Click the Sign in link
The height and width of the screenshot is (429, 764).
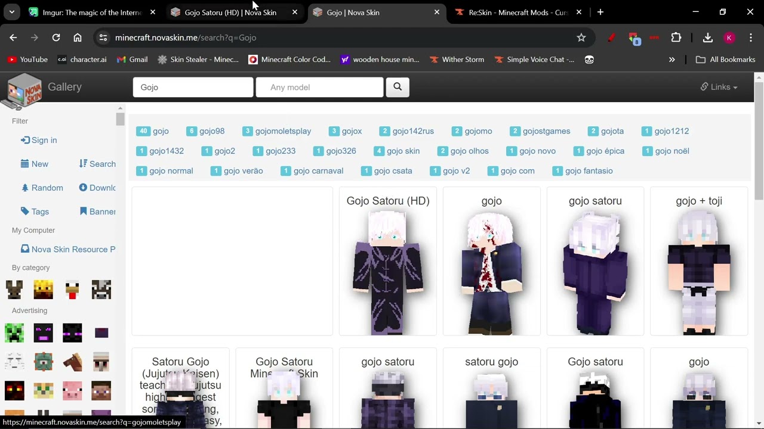[x=39, y=140]
